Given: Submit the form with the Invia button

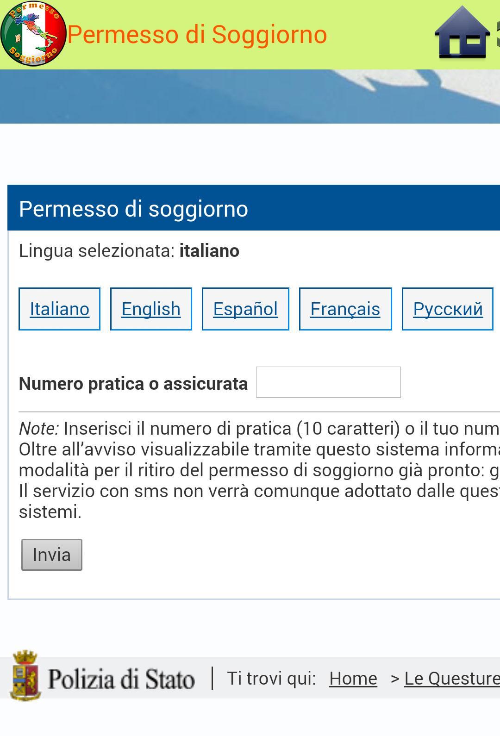Looking at the screenshot, I should [x=51, y=554].
